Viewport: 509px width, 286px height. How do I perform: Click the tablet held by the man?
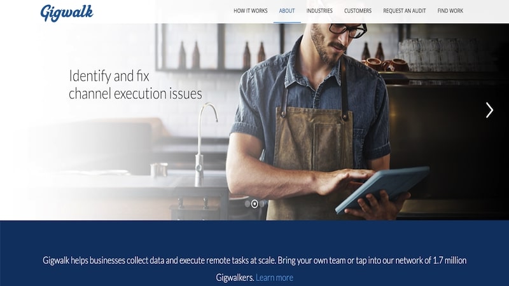coord(382,189)
